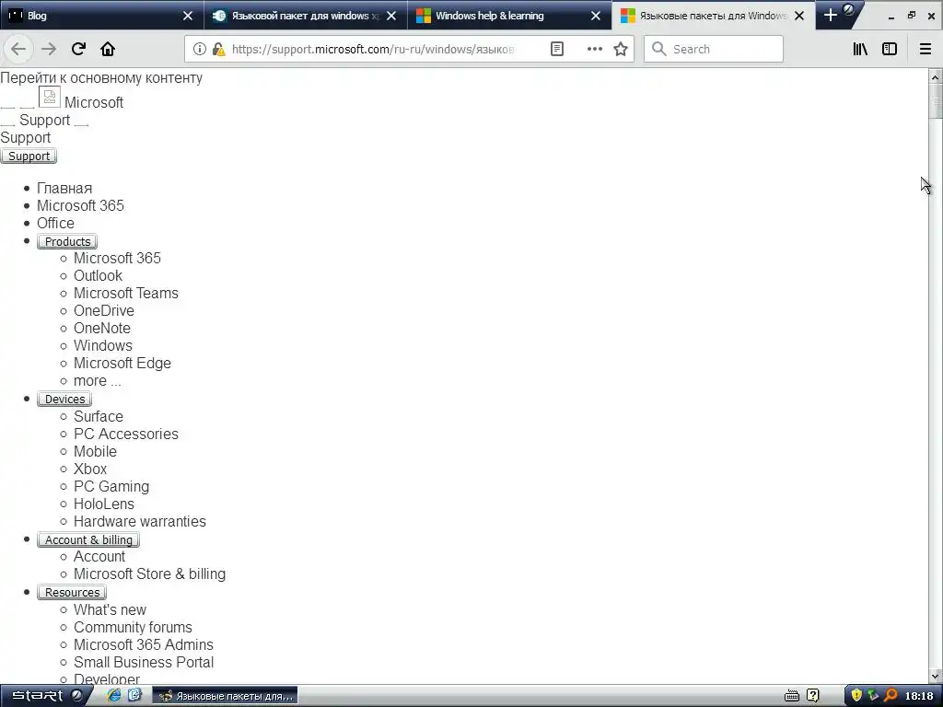This screenshot has height=707, width=943.
Task: Open the What's new link
Action: 110,609
